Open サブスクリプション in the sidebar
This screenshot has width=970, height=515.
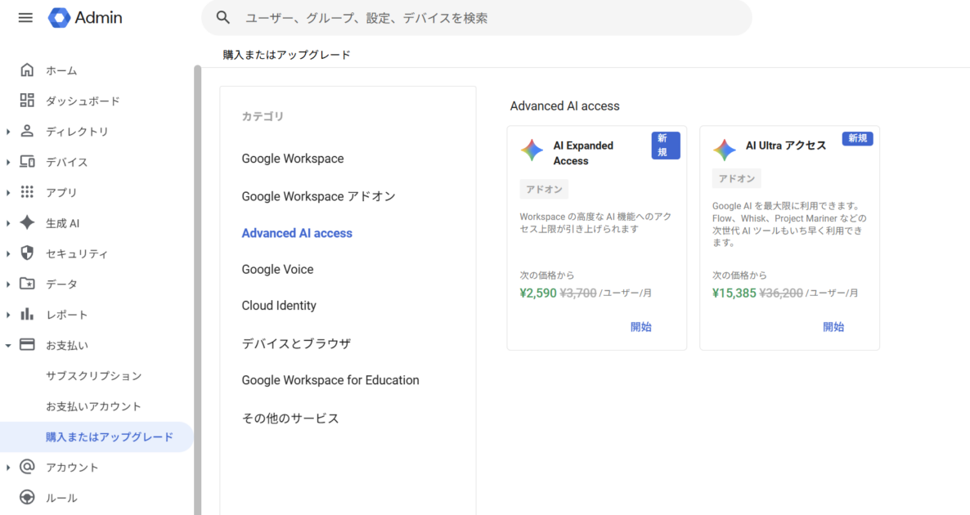[x=93, y=376]
